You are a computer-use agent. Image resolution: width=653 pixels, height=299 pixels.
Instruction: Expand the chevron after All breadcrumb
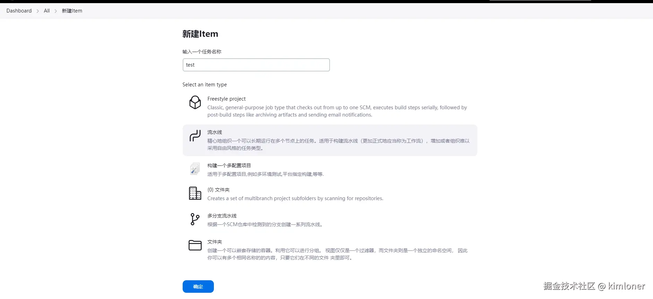pyautogui.click(x=56, y=11)
